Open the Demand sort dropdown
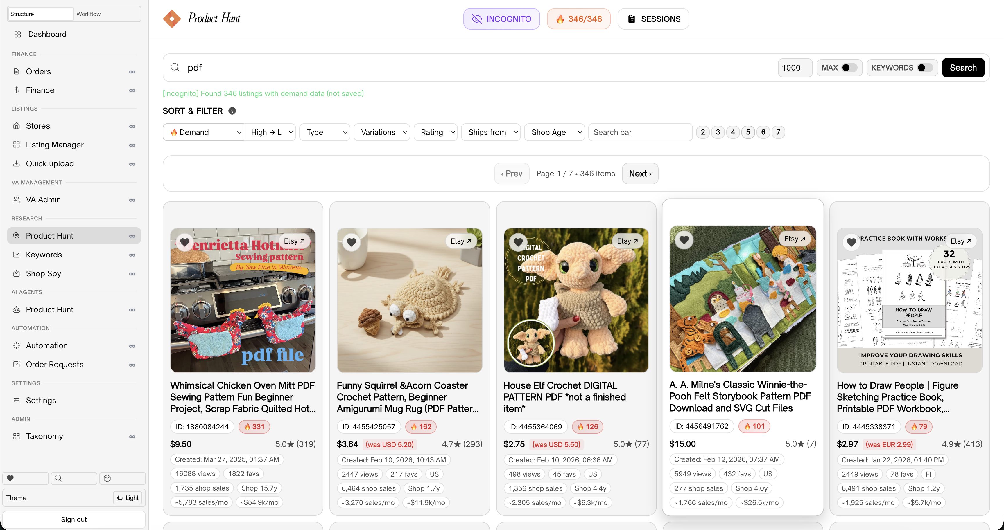 click(203, 132)
